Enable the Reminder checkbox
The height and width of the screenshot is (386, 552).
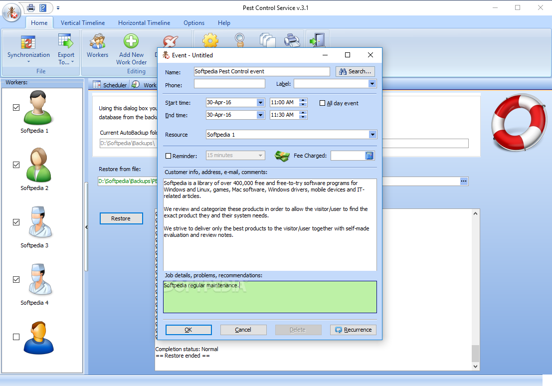pyautogui.click(x=168, y=156)
